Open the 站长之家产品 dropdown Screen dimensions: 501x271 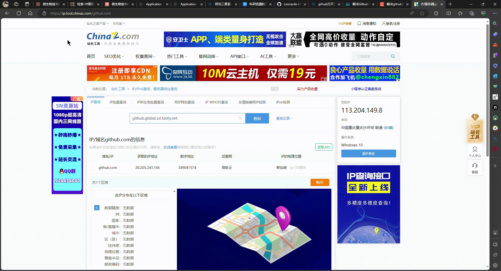[98, 23]
